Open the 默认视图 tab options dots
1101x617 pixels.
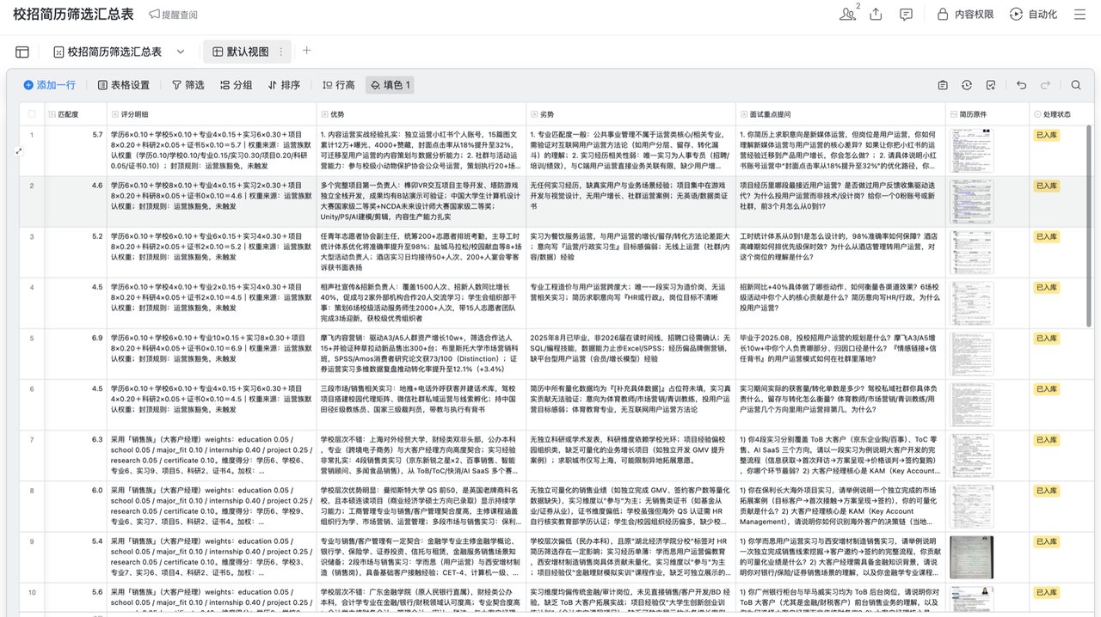click(x=280, y=52)
